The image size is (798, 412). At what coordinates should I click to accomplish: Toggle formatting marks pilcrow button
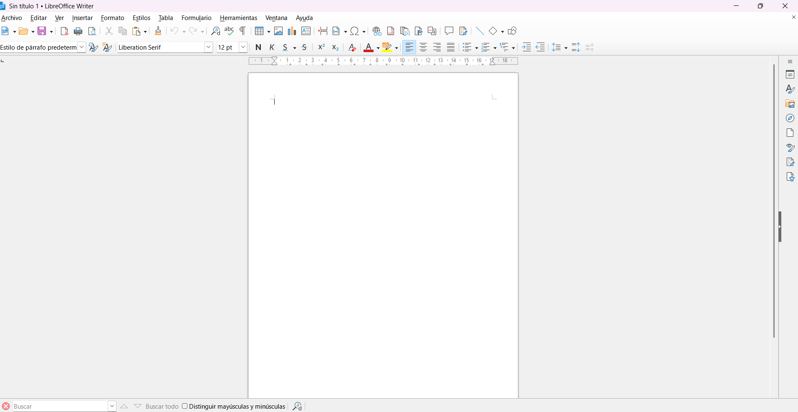tap(242, 31)
